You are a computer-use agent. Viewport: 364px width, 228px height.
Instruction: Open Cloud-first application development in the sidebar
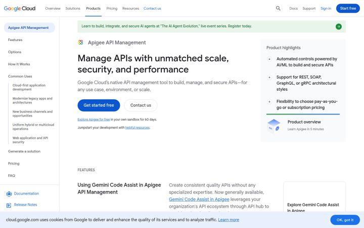(29, 87)
